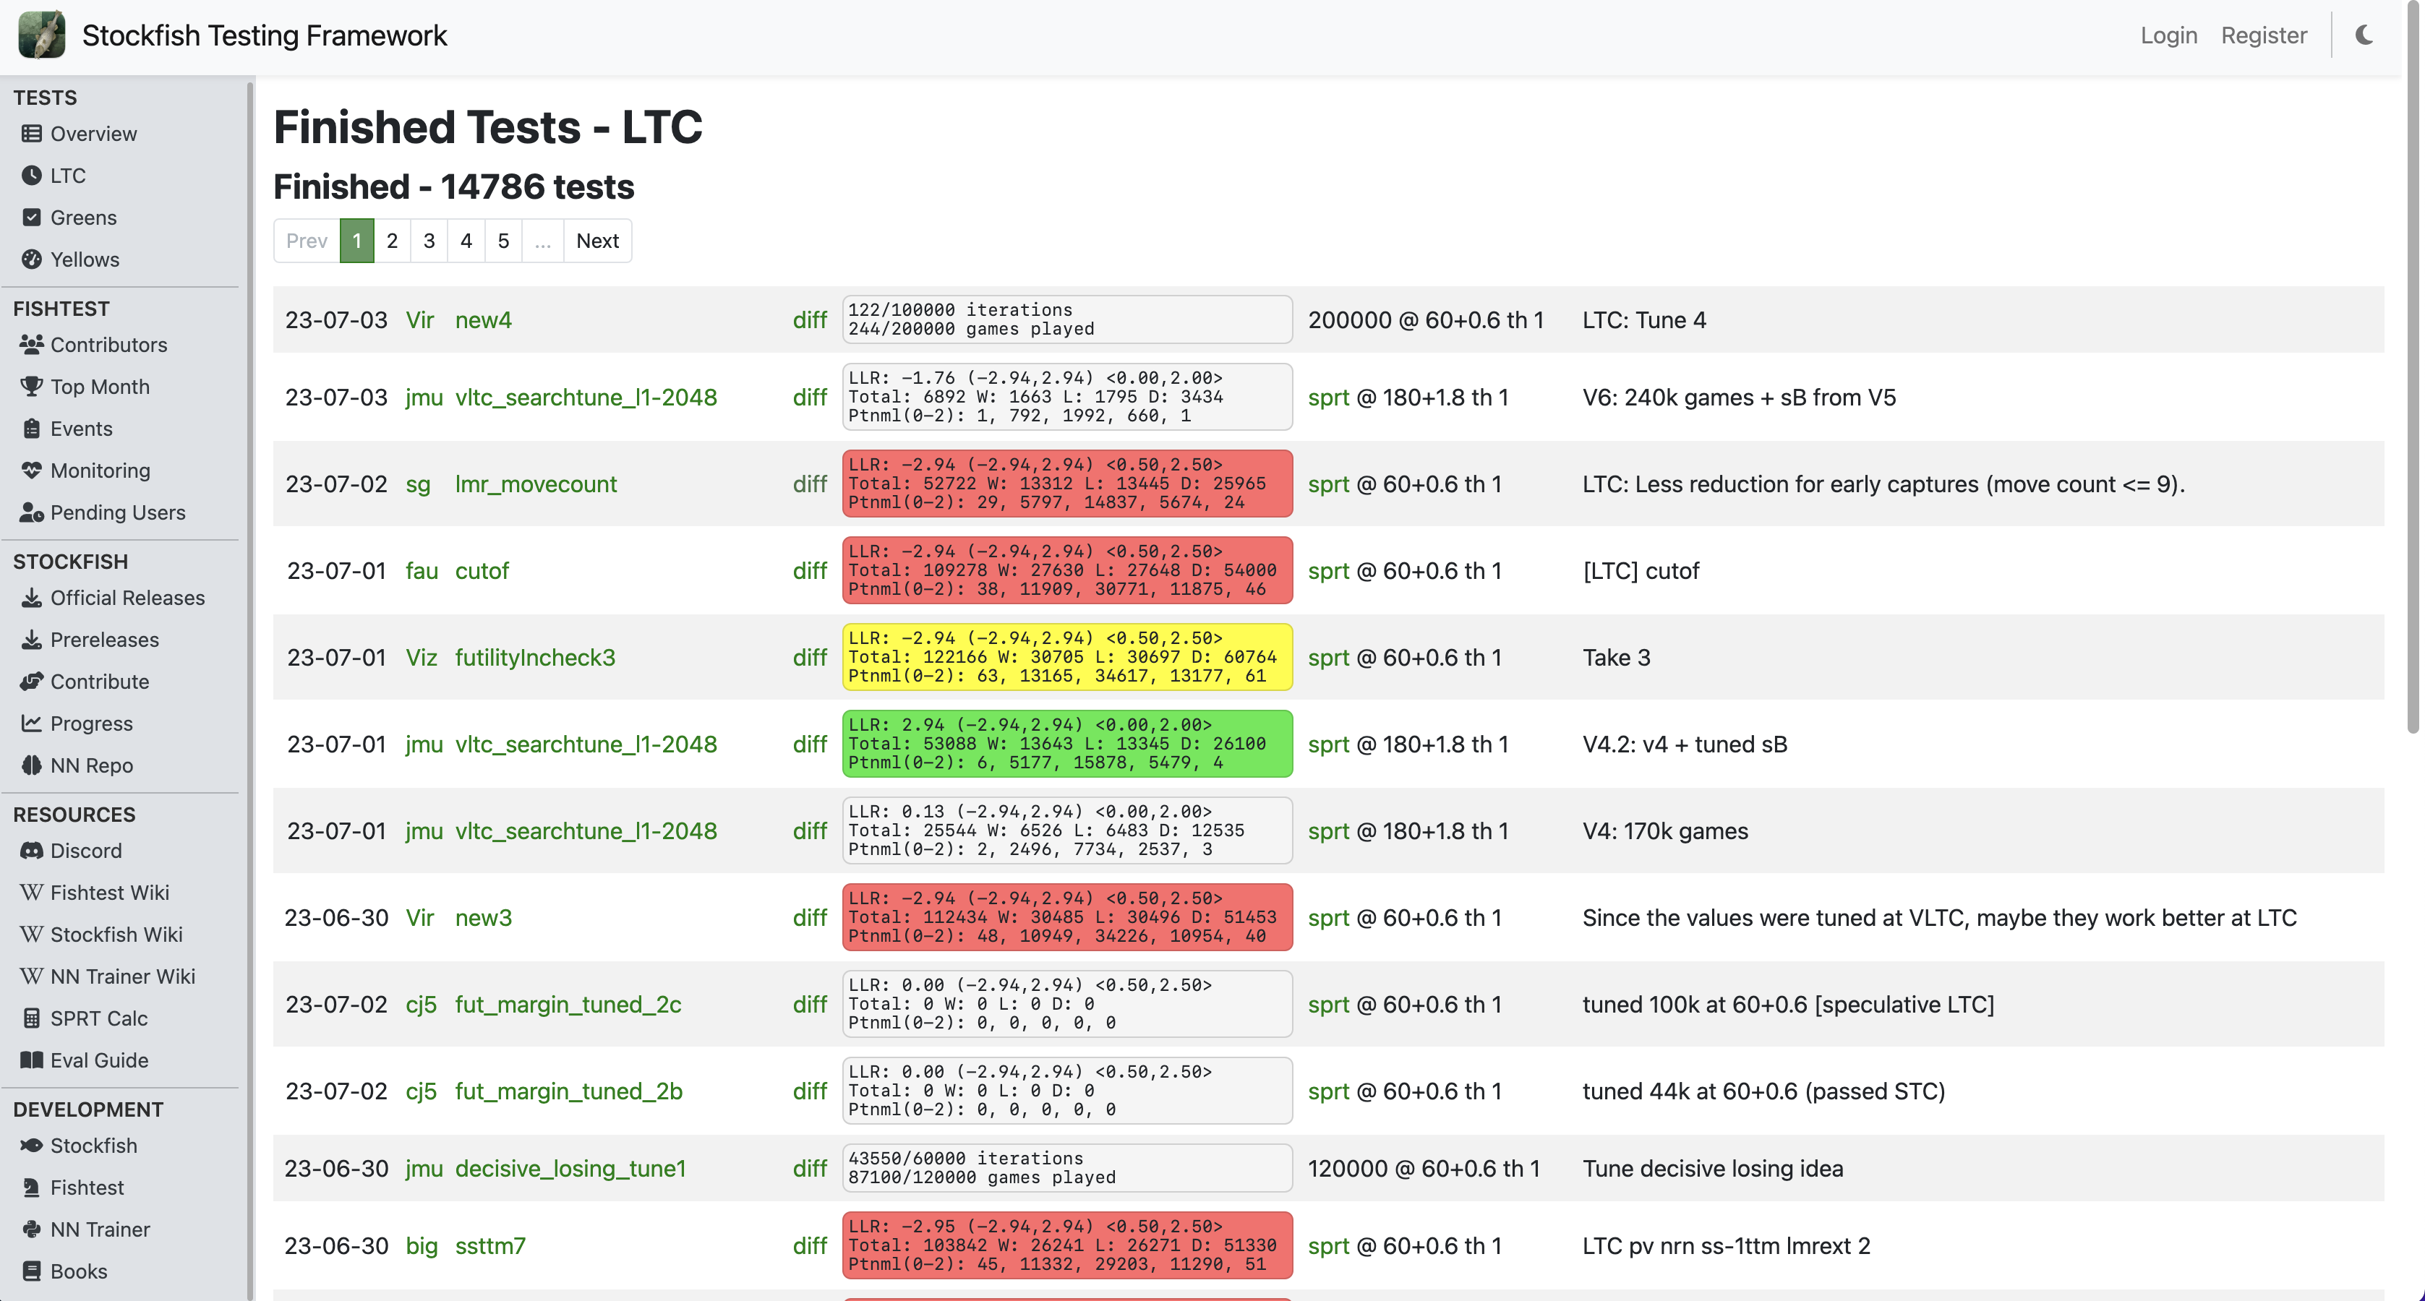2425x1301 pixels.
Task: Open SPRT Calc calculator icon
Action: [31, 1018]
